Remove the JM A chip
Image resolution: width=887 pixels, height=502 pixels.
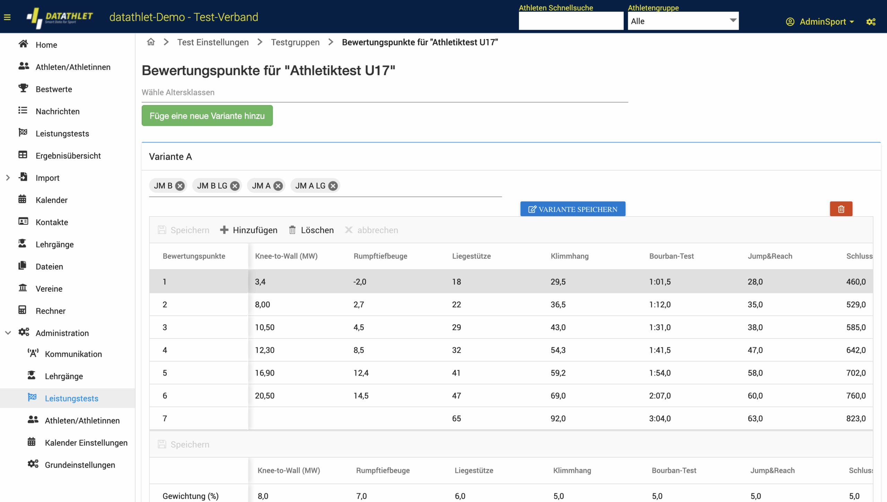[x=278, y=186]
